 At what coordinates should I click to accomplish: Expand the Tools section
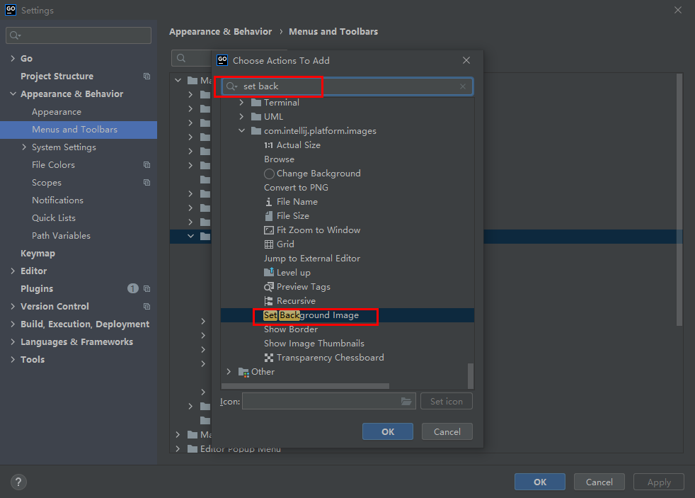coord(13,360)
